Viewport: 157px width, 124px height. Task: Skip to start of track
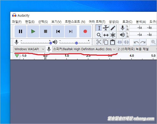58,31
